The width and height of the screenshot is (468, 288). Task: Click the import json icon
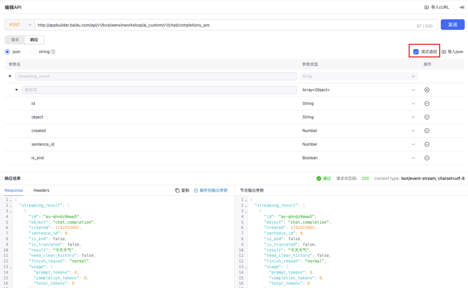(444, 52)
